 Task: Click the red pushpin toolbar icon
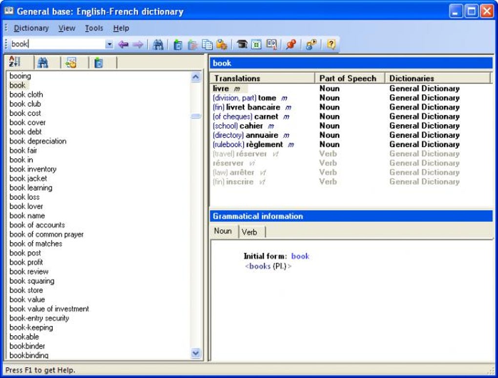(291, 44)
